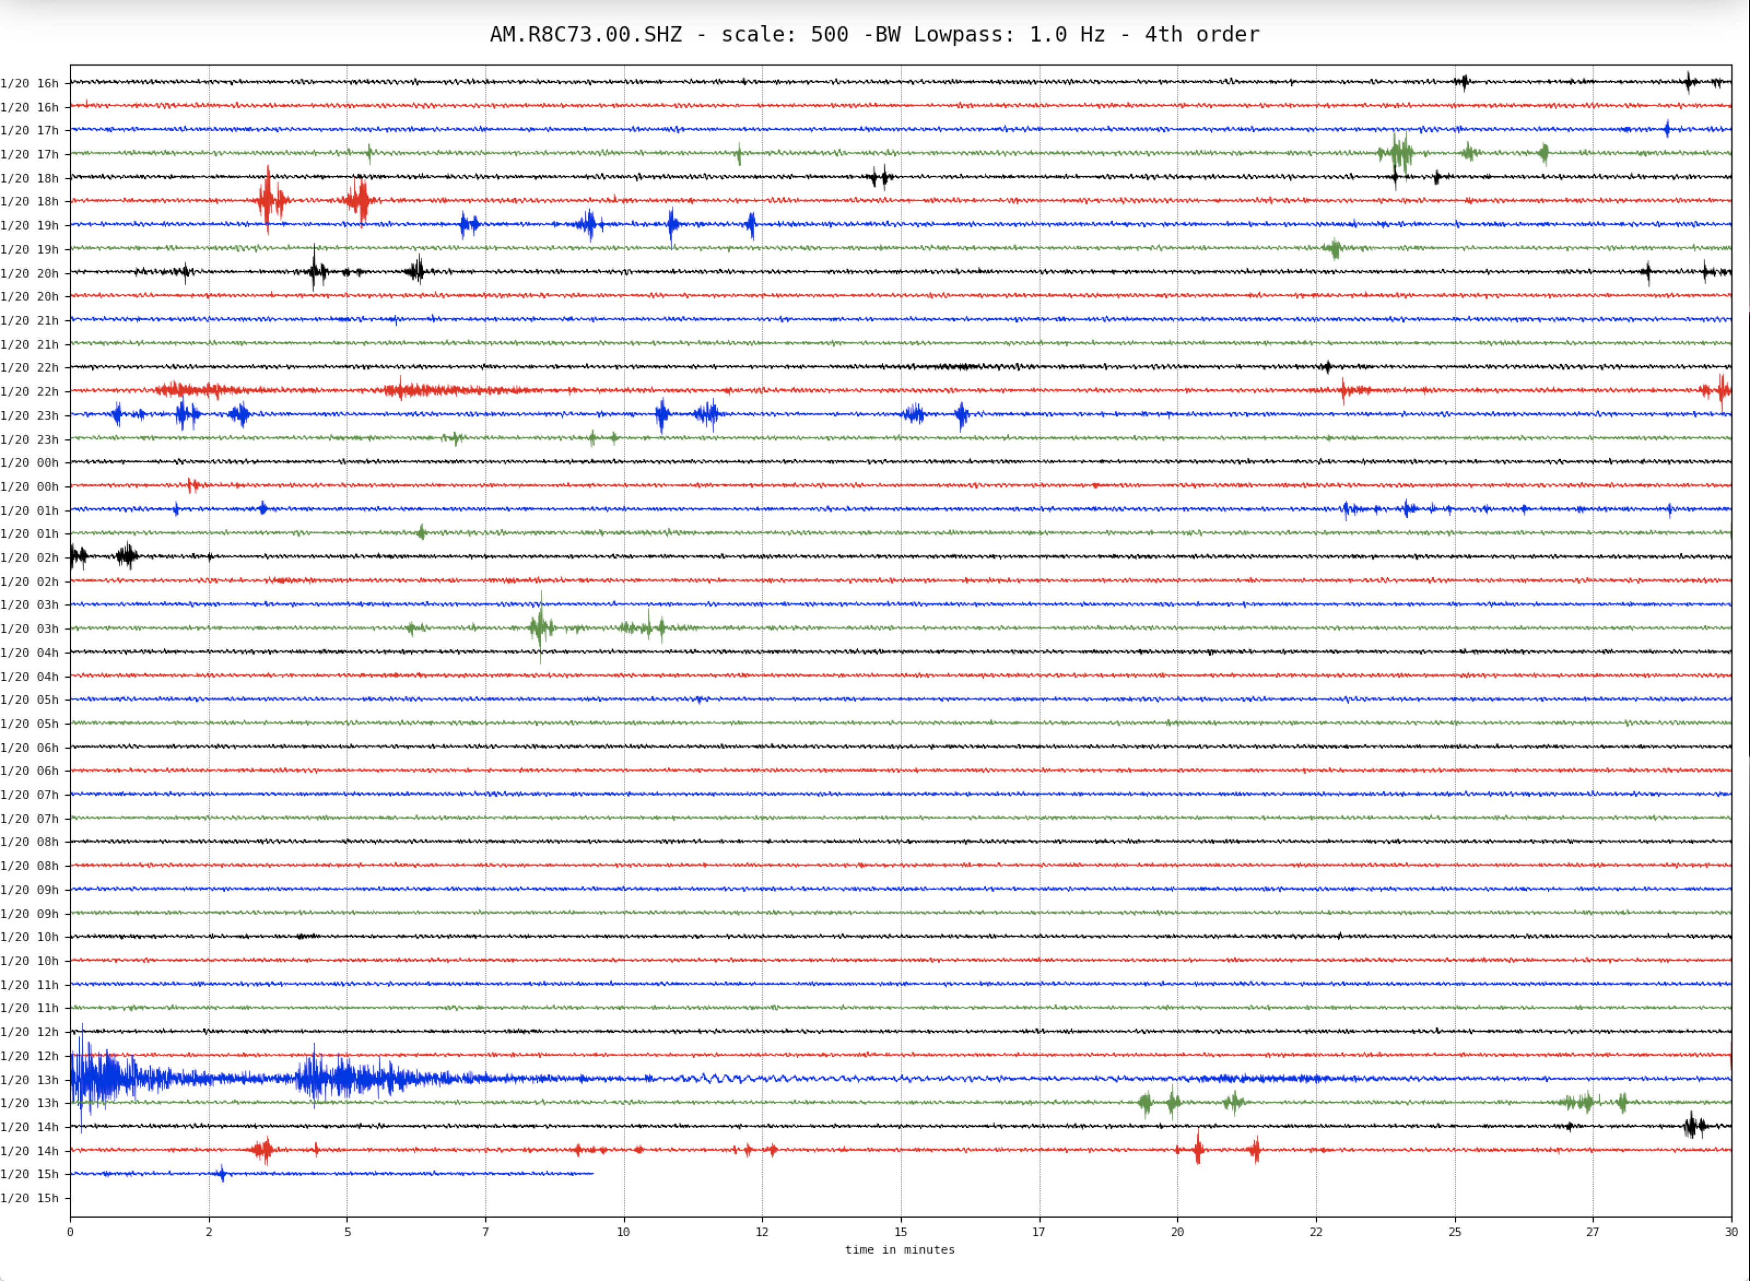Click the '1/20 13h' label of the green trace
This screenshot has width=1750, height=1281.
[30, 1103]
